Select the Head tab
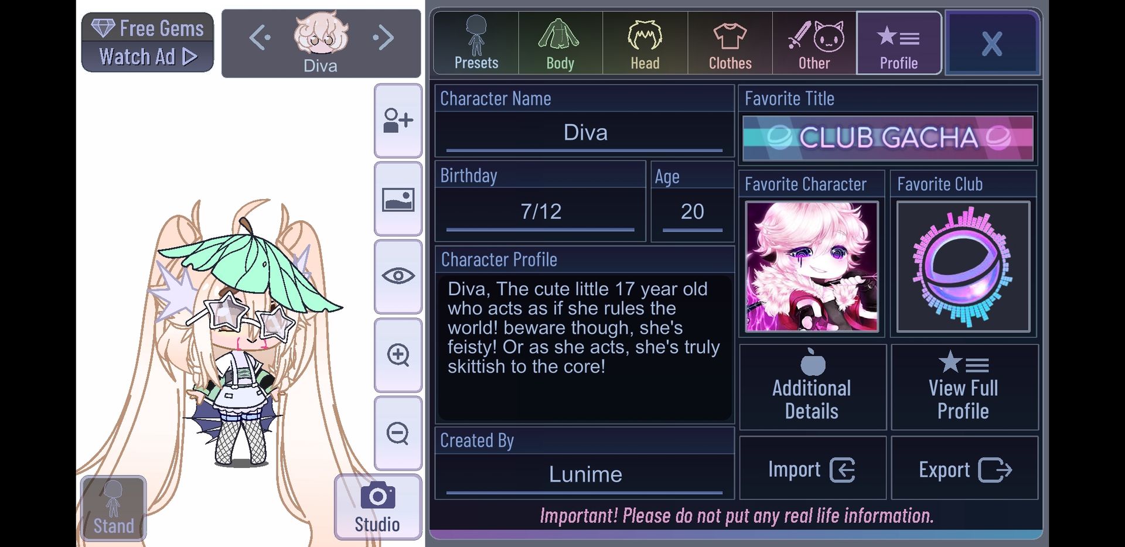 point(645,43)
